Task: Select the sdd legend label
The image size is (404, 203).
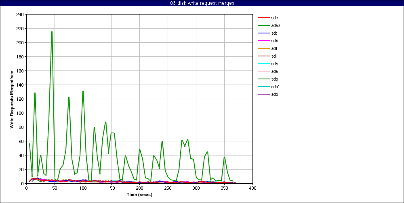Action: (274, 95)
